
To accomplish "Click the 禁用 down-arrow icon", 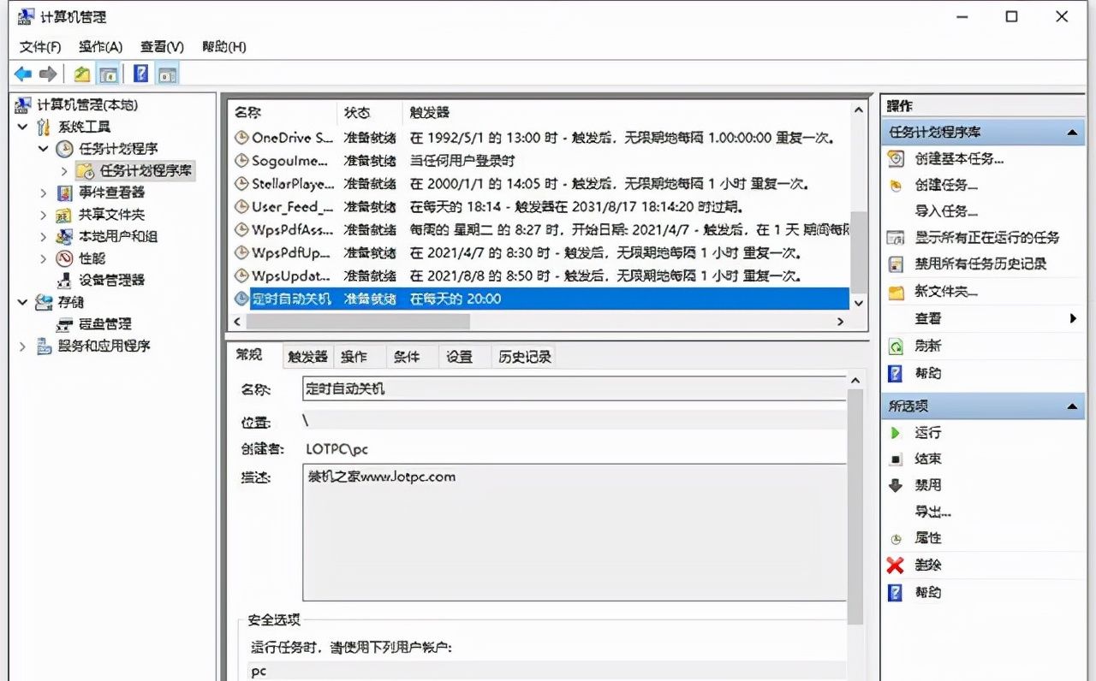I will coord(896,485).
